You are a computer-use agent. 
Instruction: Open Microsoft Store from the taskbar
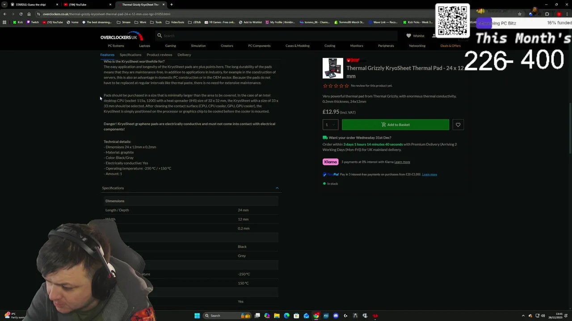(296, 316)
